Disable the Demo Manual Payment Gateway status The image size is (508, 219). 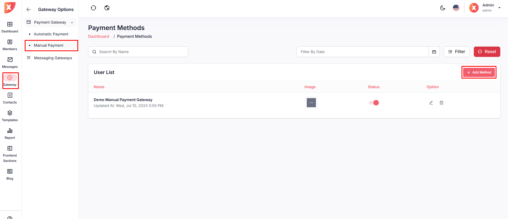pyautogui.click(x=374, y=103)
